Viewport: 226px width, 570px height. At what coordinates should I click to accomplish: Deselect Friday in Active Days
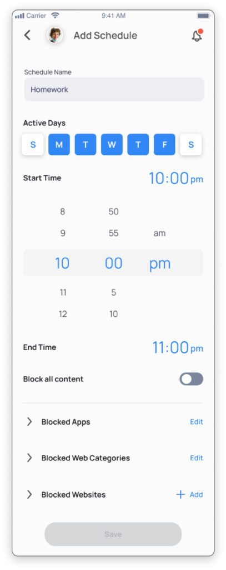pyautogui.click(x=164, y=145)
